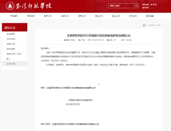The height and width of the screenshot is (131, 171).
Task: Open 学校首页 in the navigation bar
Action: 14,16
